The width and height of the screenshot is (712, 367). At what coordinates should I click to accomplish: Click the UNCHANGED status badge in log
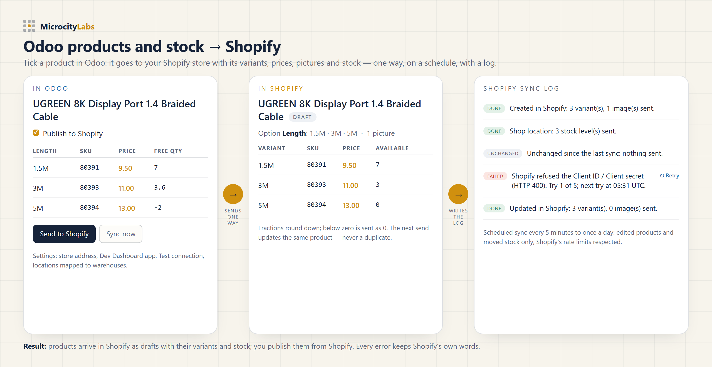coord(503,153)
